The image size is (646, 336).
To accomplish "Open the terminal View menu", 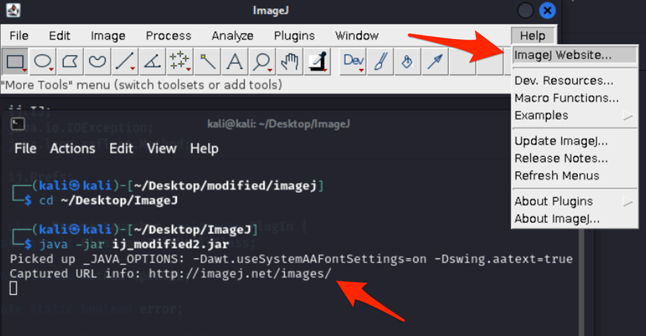I will pyautogui.click(x=162, y=148).
